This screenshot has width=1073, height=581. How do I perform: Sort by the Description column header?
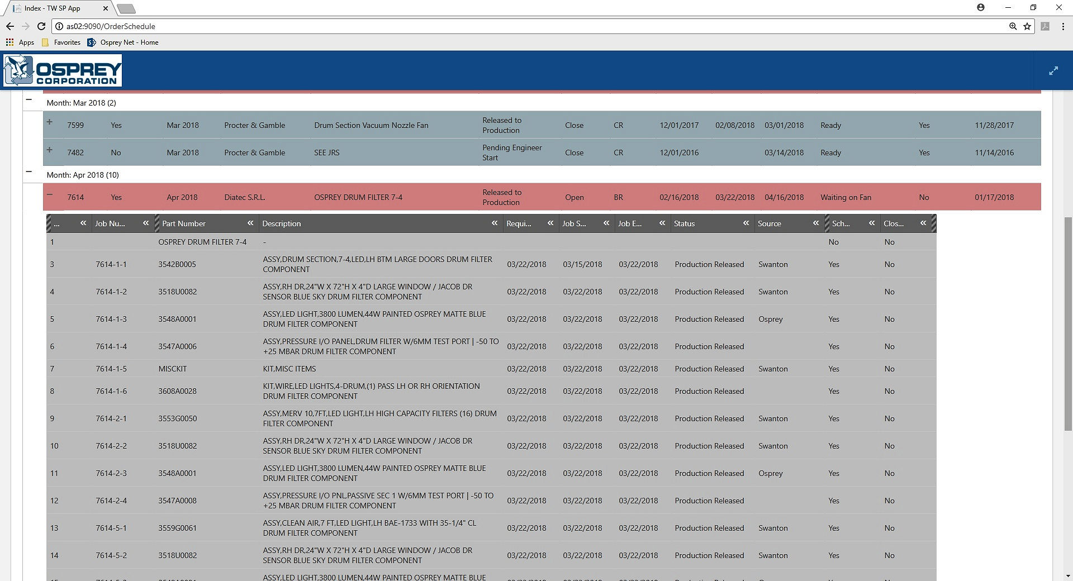(282, 223)
